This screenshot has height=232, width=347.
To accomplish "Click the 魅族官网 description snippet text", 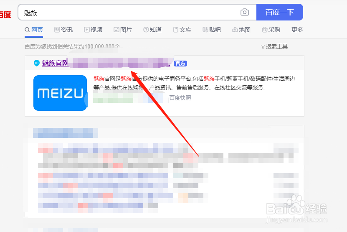I will coord(194,83).
